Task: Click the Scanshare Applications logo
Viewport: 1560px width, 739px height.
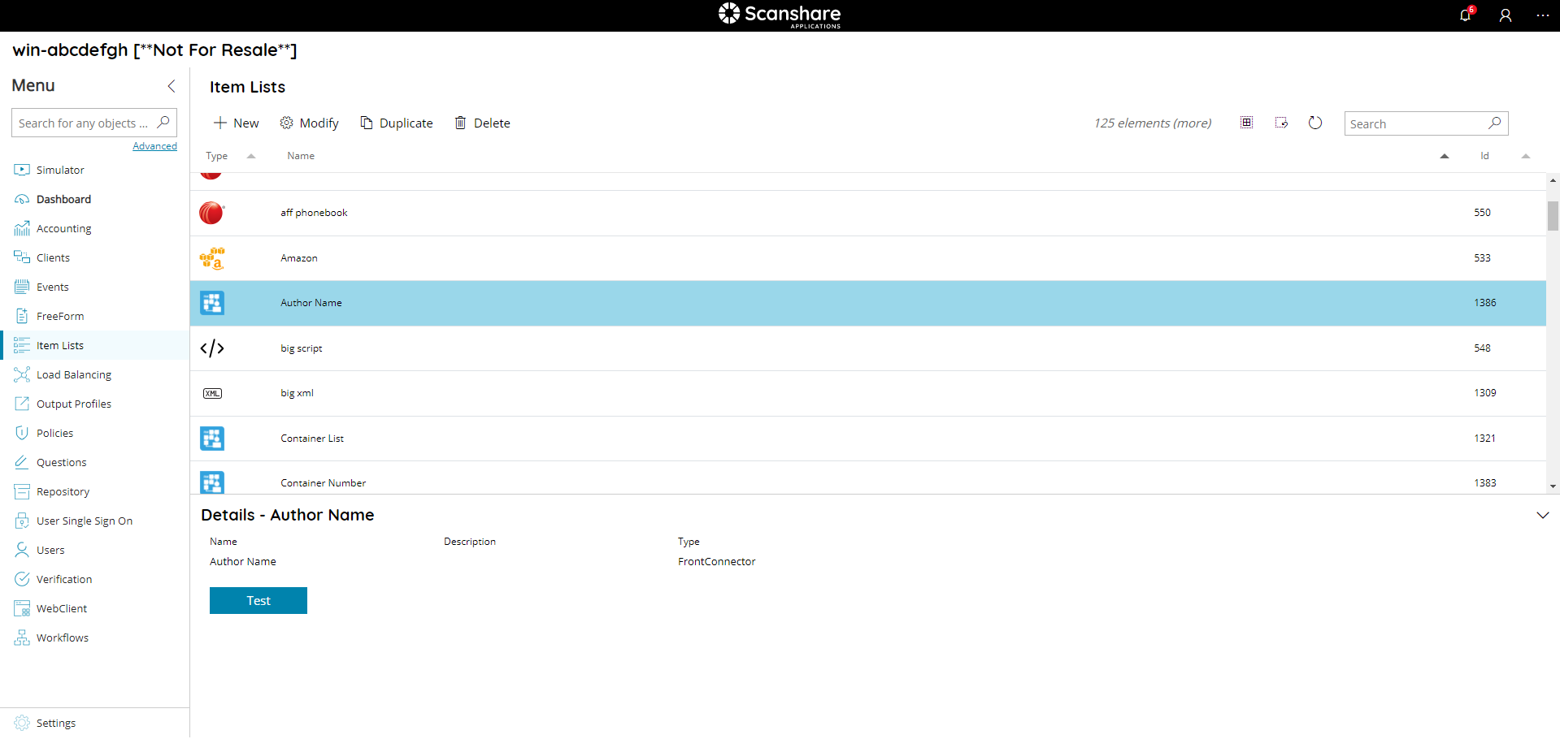Action: click(x=780, y=15)
